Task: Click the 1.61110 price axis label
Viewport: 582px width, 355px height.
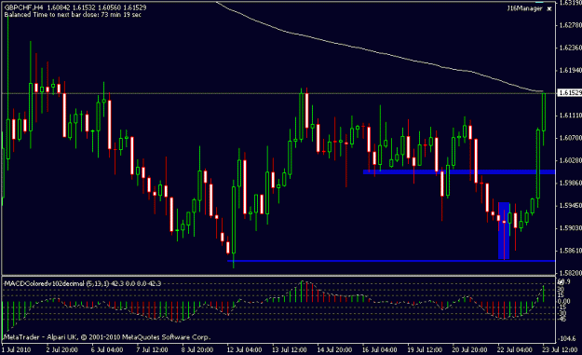Action: (x=570, y=116)
